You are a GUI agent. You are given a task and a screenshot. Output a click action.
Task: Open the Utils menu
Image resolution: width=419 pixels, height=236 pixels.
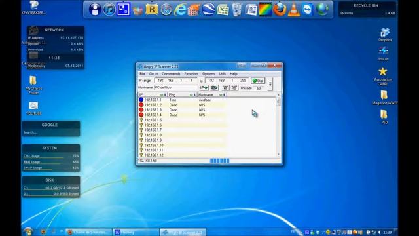[223, 74]
